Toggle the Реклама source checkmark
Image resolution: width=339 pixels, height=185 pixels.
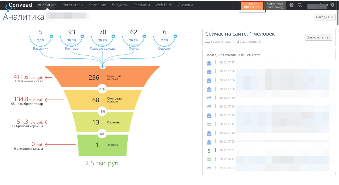[x=82, y=36]
